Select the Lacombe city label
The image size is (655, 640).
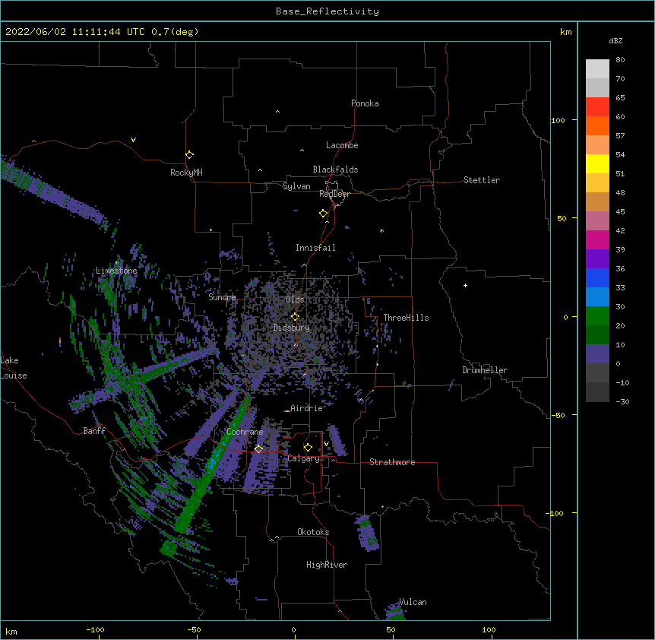click(x=342, y=145)
